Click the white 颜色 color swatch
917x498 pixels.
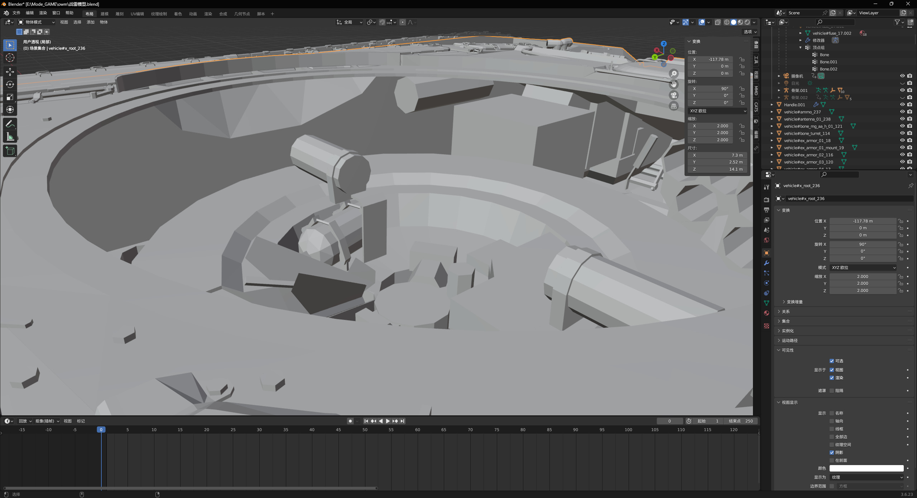point(866,468)
